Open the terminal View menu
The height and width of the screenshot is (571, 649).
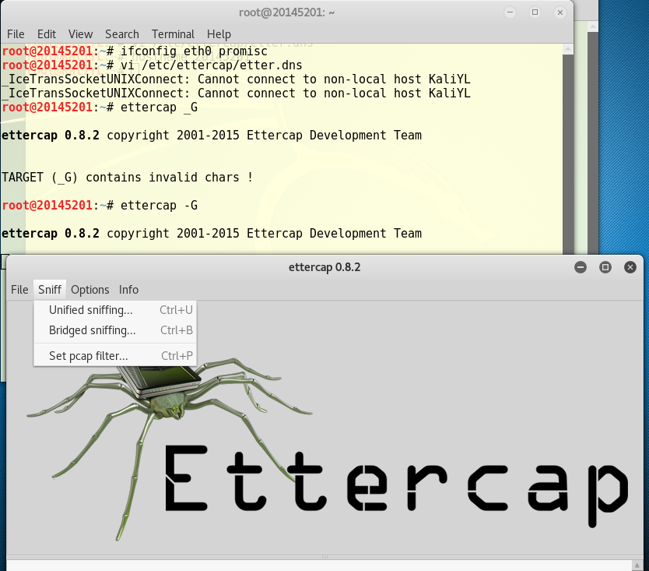(80, 34)
